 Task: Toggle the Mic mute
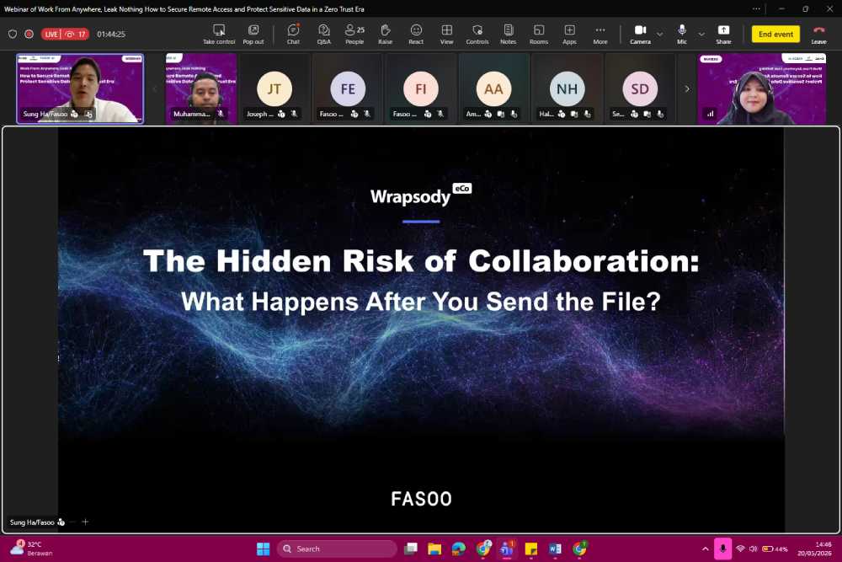682,35
